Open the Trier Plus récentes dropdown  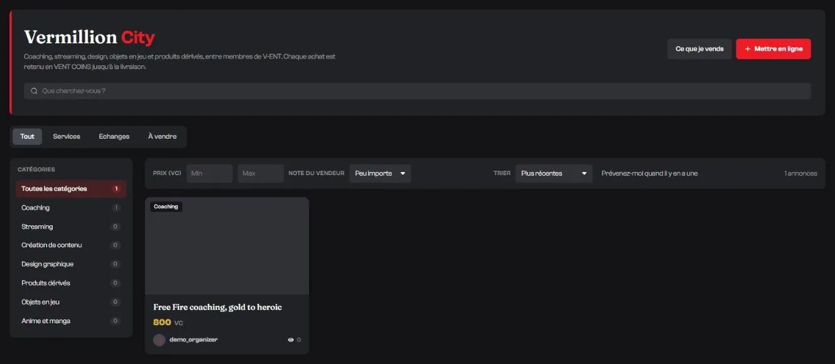(x=554, y=173)
